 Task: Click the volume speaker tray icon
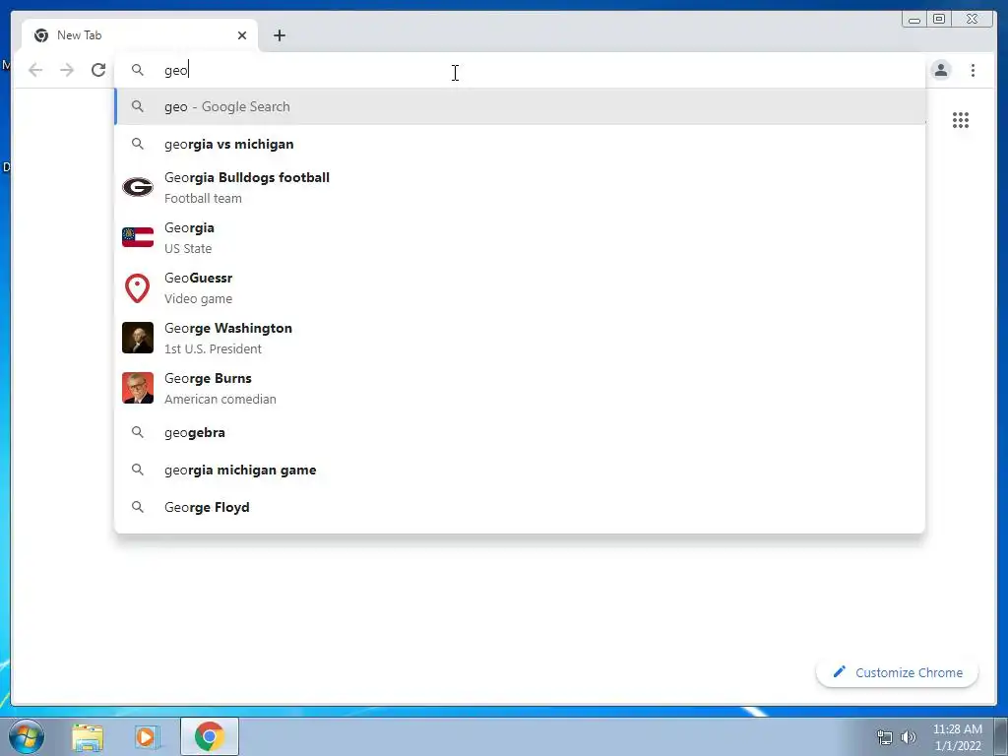click(909, 737)
